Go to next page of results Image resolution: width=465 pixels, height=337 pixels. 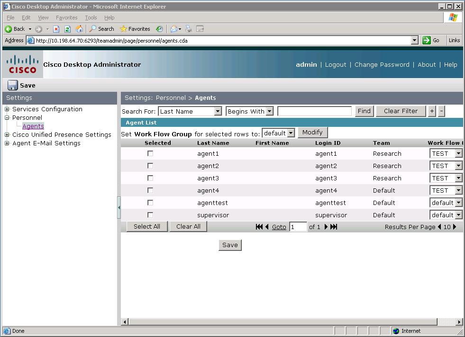point(326,227)
